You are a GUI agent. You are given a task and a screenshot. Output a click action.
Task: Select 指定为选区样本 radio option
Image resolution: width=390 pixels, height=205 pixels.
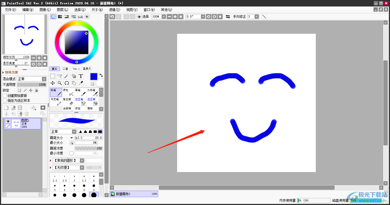click(5, 100)
